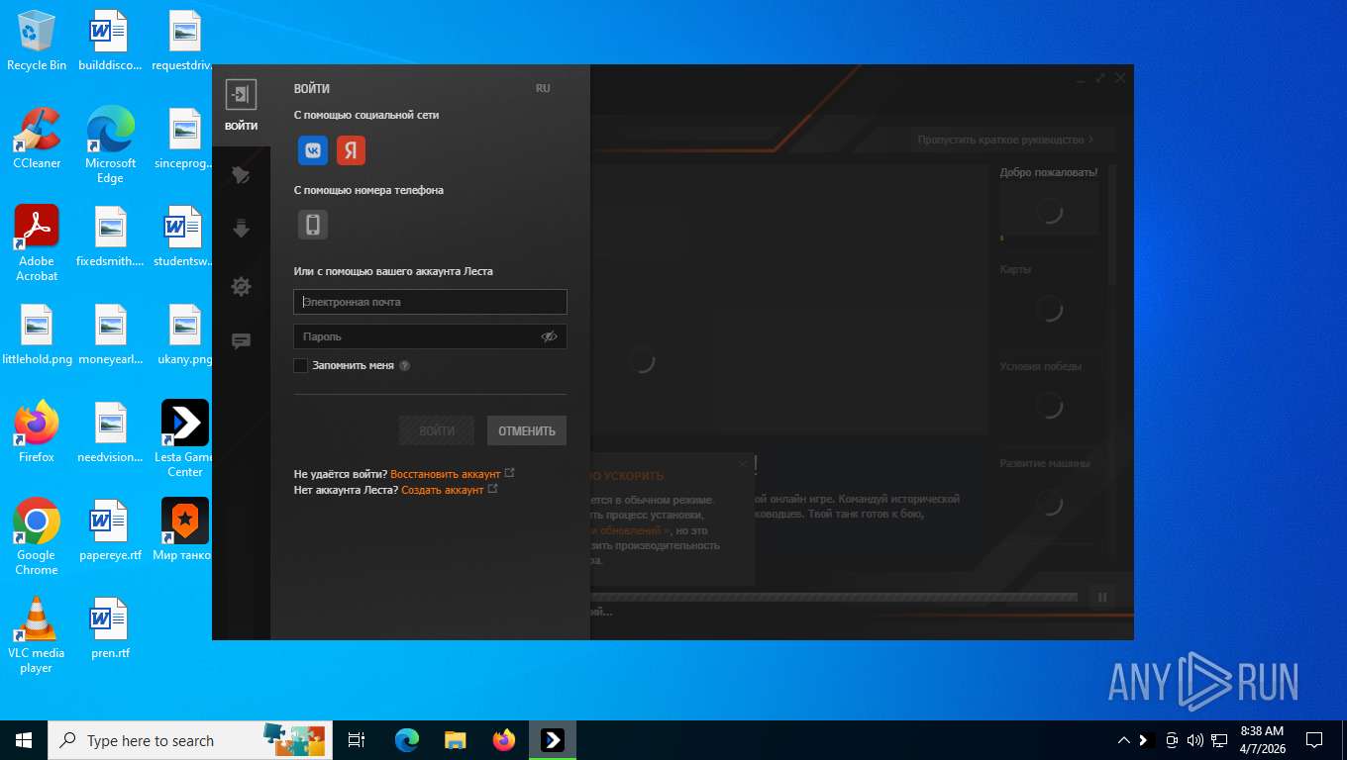Select the Условия победы guide thumbnail
The width and height of the screenshot is (1347, 760).
pos(1049,406)
